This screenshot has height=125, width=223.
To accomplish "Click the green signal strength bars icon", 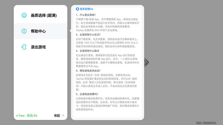I will click(17, 116).
